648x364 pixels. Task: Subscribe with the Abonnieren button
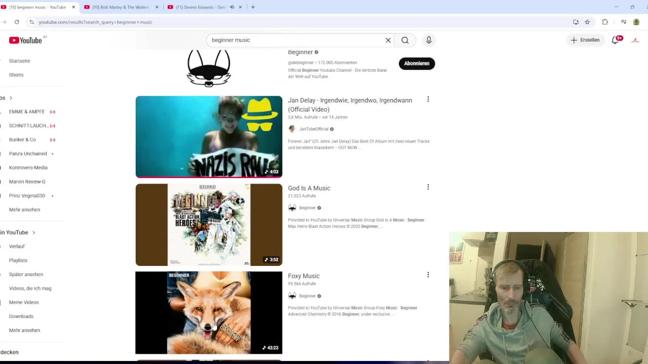click(417, 63)
